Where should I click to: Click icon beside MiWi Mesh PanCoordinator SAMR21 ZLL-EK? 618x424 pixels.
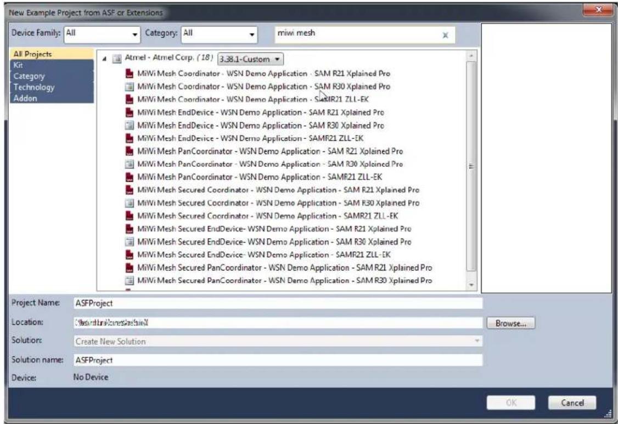coord(130,177)
